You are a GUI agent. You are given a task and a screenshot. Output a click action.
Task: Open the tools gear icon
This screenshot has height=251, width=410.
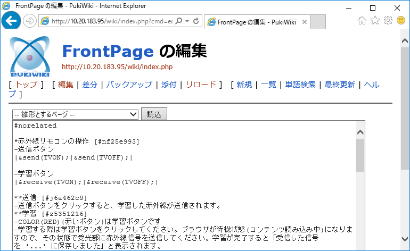(388, 21)
